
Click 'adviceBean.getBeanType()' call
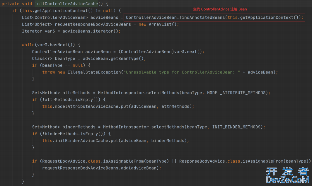click(x=113, y=59)
